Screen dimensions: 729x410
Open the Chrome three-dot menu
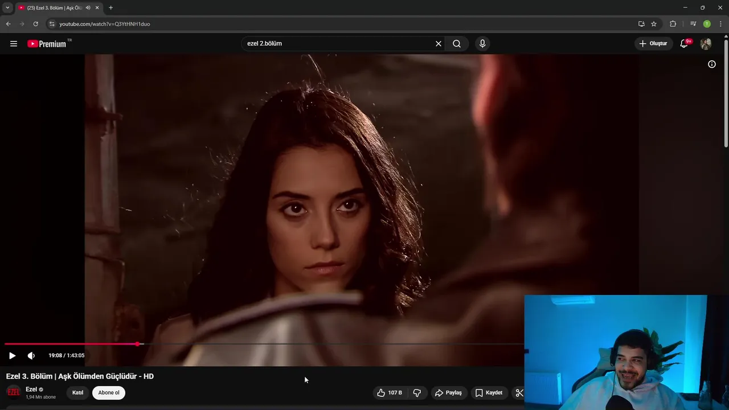[720, 24]
